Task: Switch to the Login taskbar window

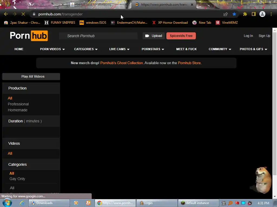Action: [x=157, y=203]
